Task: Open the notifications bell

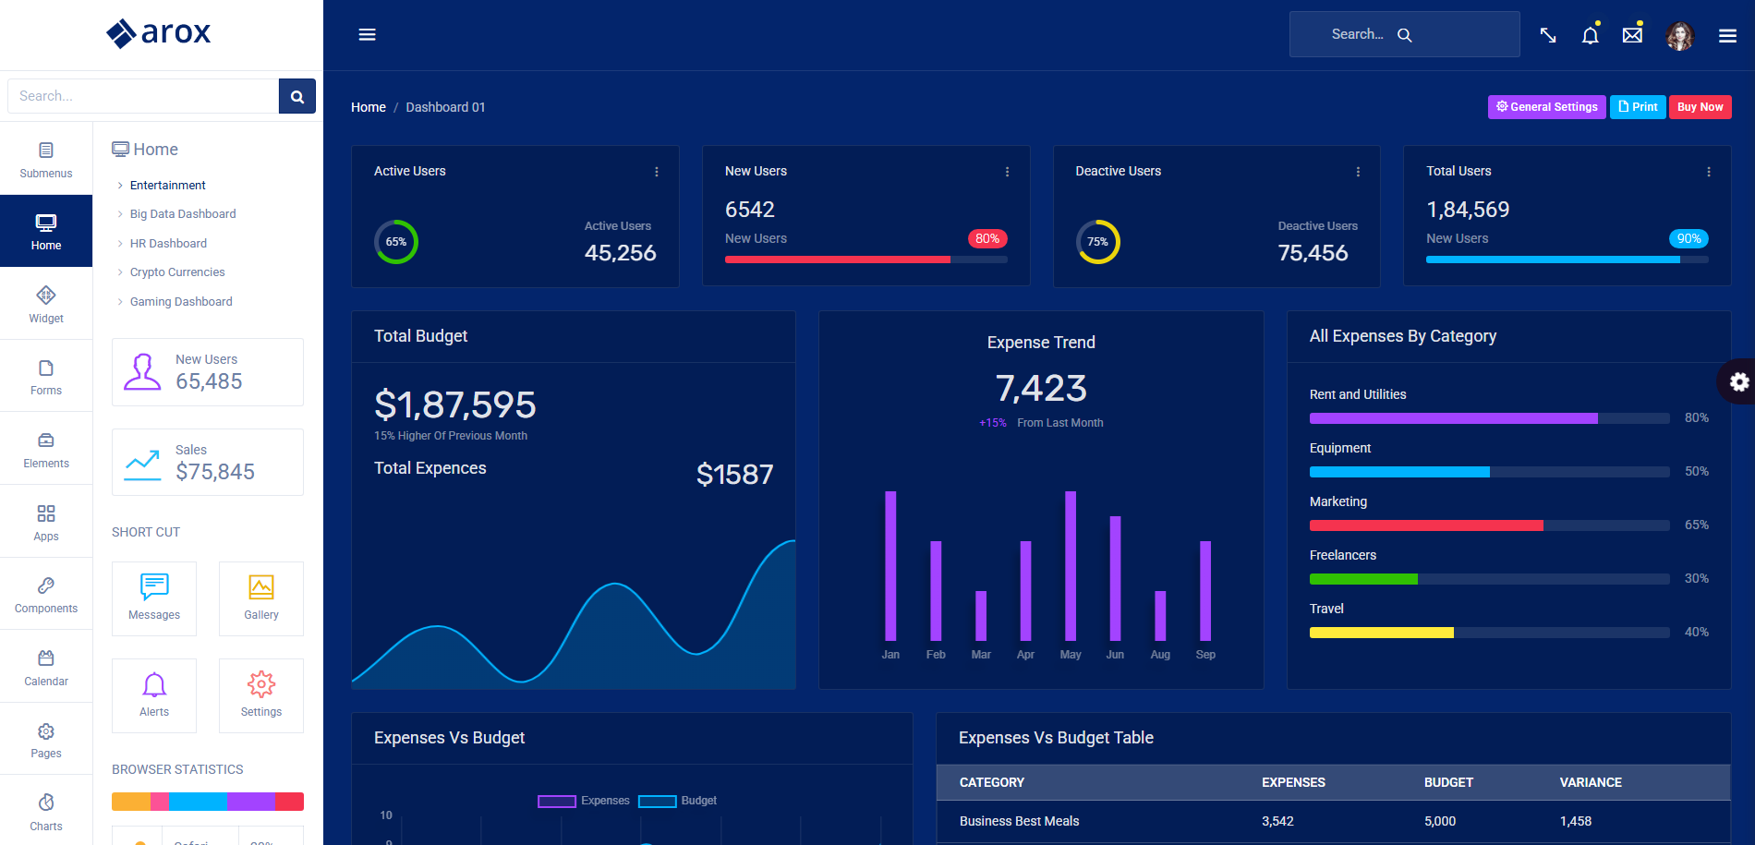Action: (x=1590, y=35)
